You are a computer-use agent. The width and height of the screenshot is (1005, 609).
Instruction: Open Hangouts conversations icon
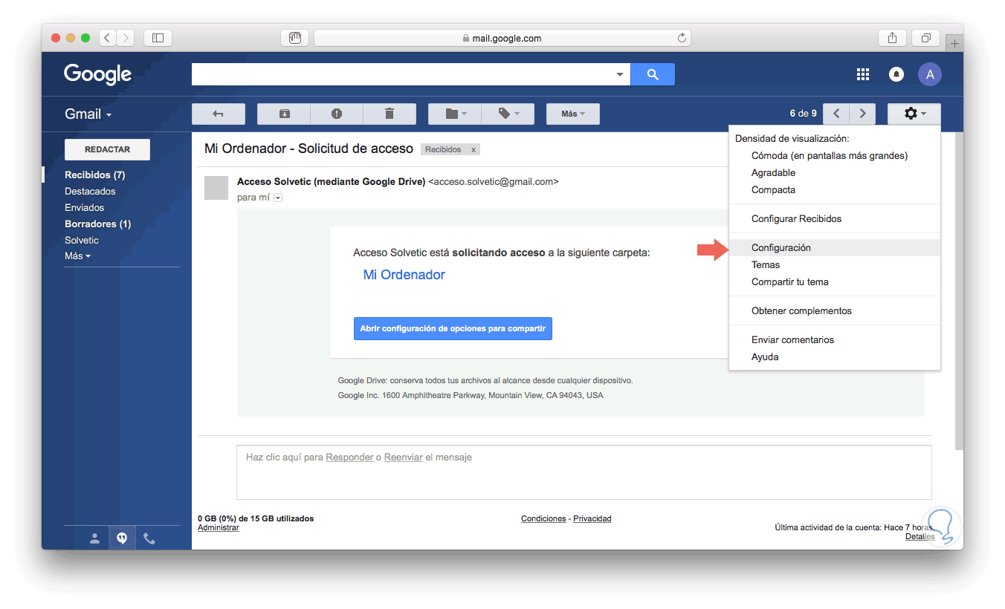pos(122,538)
